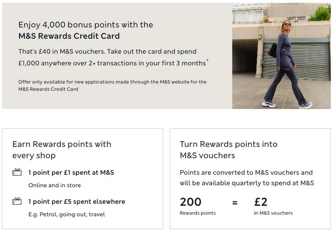Click the large '£2' figure
The height and width of the screenshot is (234, 334).
click(262, 202)
